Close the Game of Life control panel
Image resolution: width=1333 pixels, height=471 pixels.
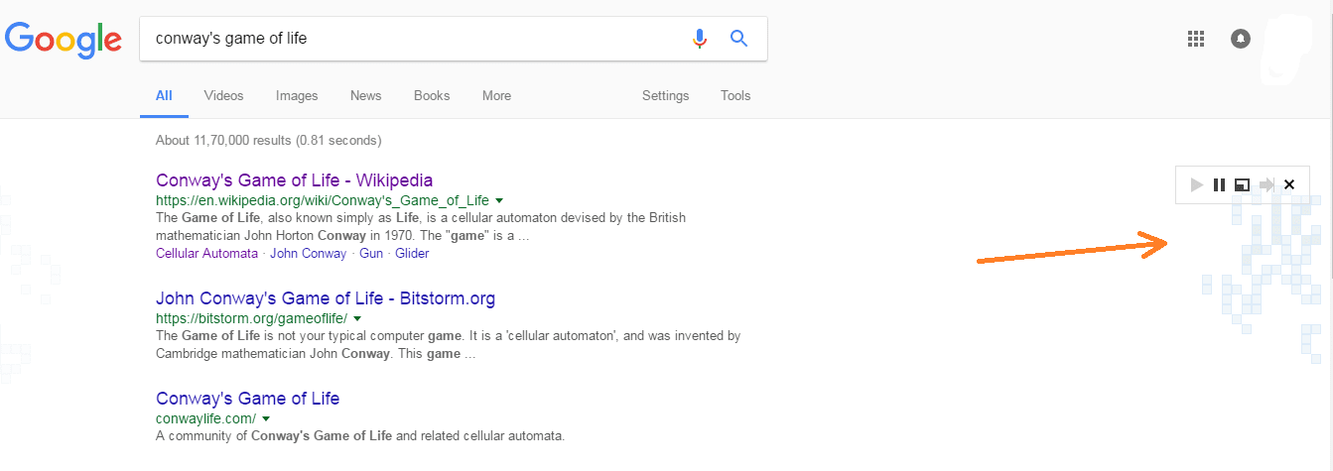(1289, 184)
